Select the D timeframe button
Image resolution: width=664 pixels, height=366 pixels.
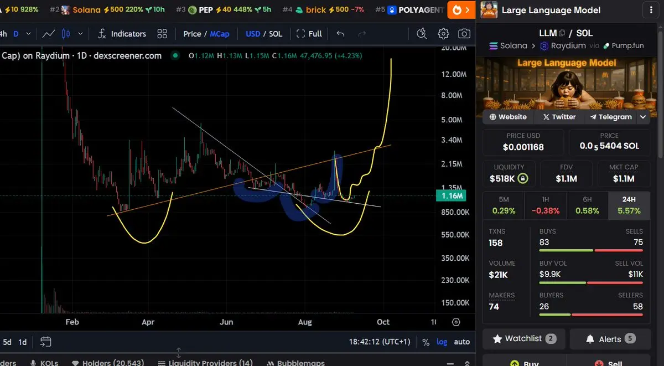click(x=15, y=34)
